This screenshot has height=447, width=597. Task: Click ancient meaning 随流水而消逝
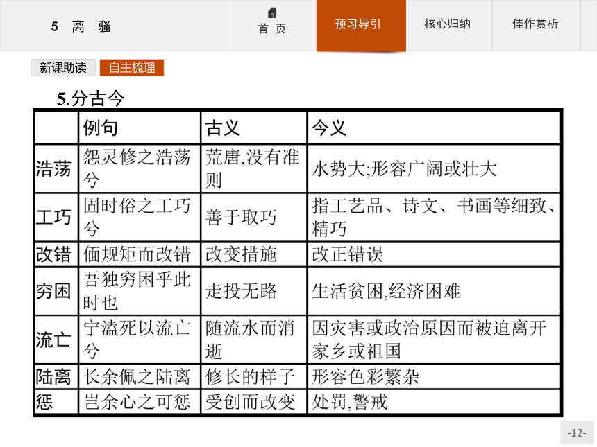(x=250, y=340)
